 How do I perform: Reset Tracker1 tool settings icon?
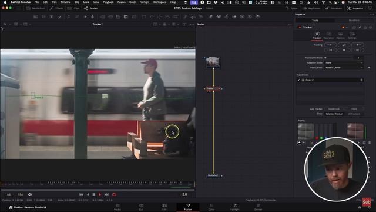371,28
